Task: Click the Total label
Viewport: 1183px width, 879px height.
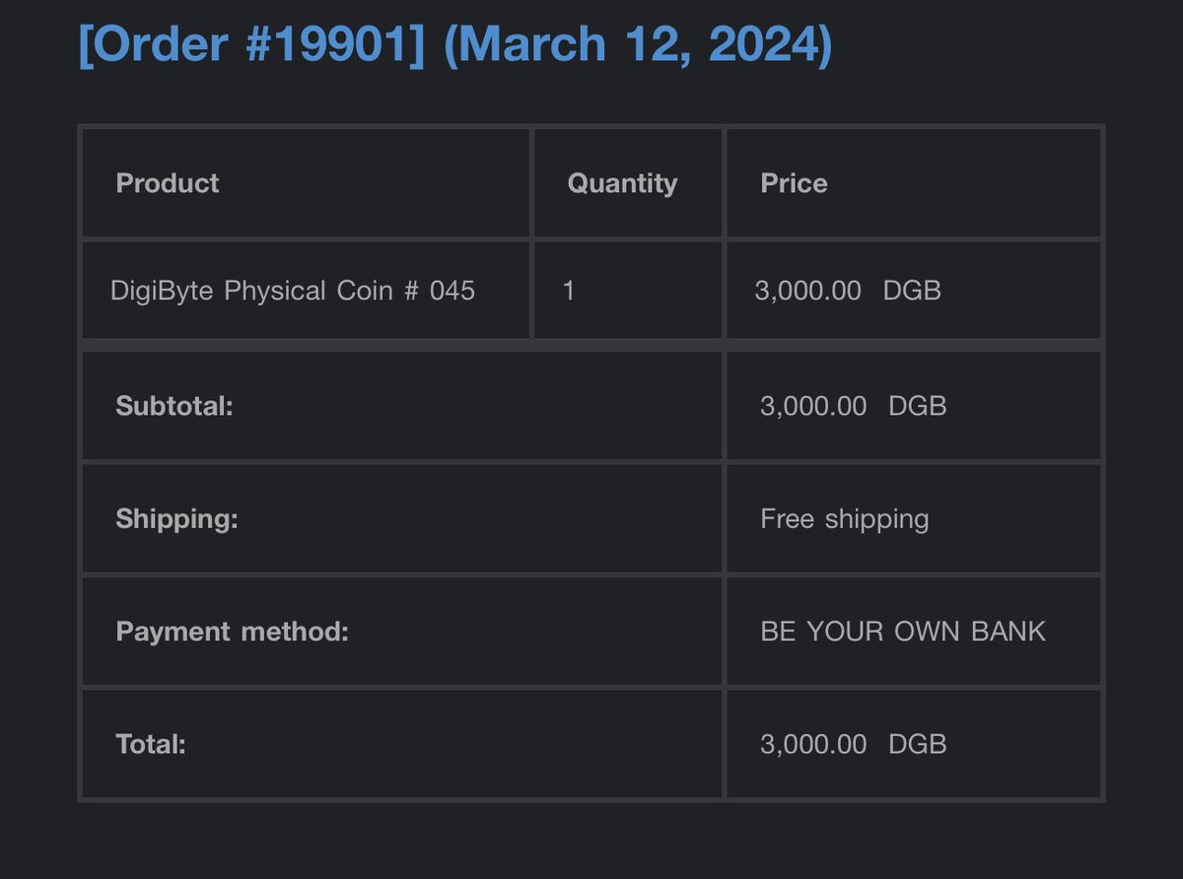Action: tap(151, 744)
